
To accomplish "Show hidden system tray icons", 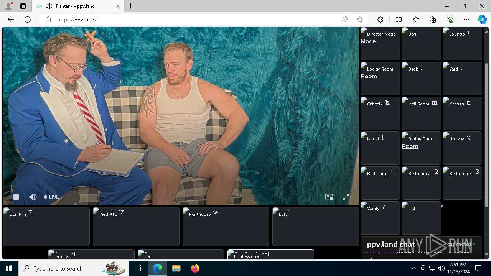I will click(x=414, y=268).
